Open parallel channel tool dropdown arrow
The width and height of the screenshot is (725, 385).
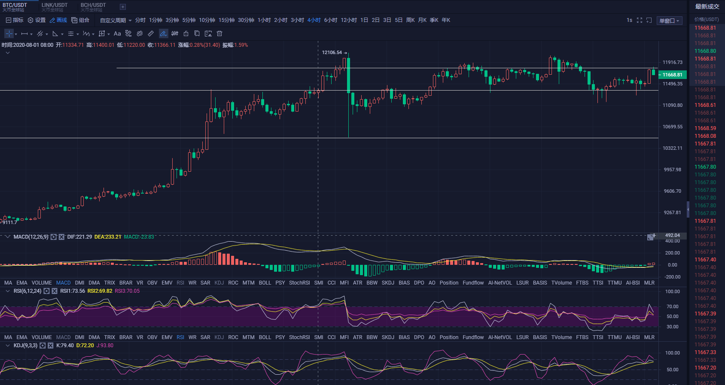47,34
